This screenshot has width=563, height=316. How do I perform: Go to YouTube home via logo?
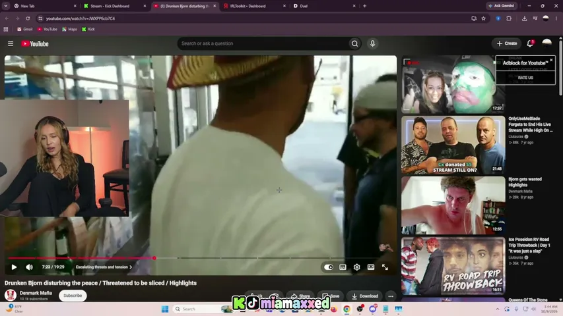[x=35, y=43]
